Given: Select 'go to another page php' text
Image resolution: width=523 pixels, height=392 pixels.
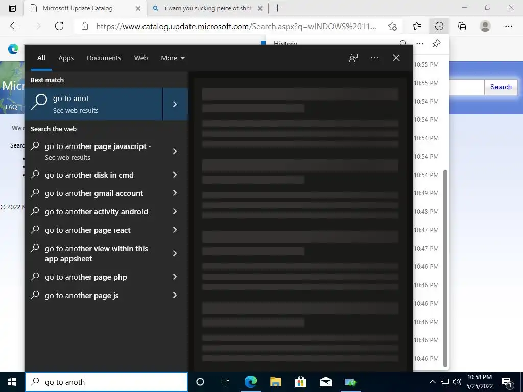Looking at the screenshot, I should pos(86,277).
